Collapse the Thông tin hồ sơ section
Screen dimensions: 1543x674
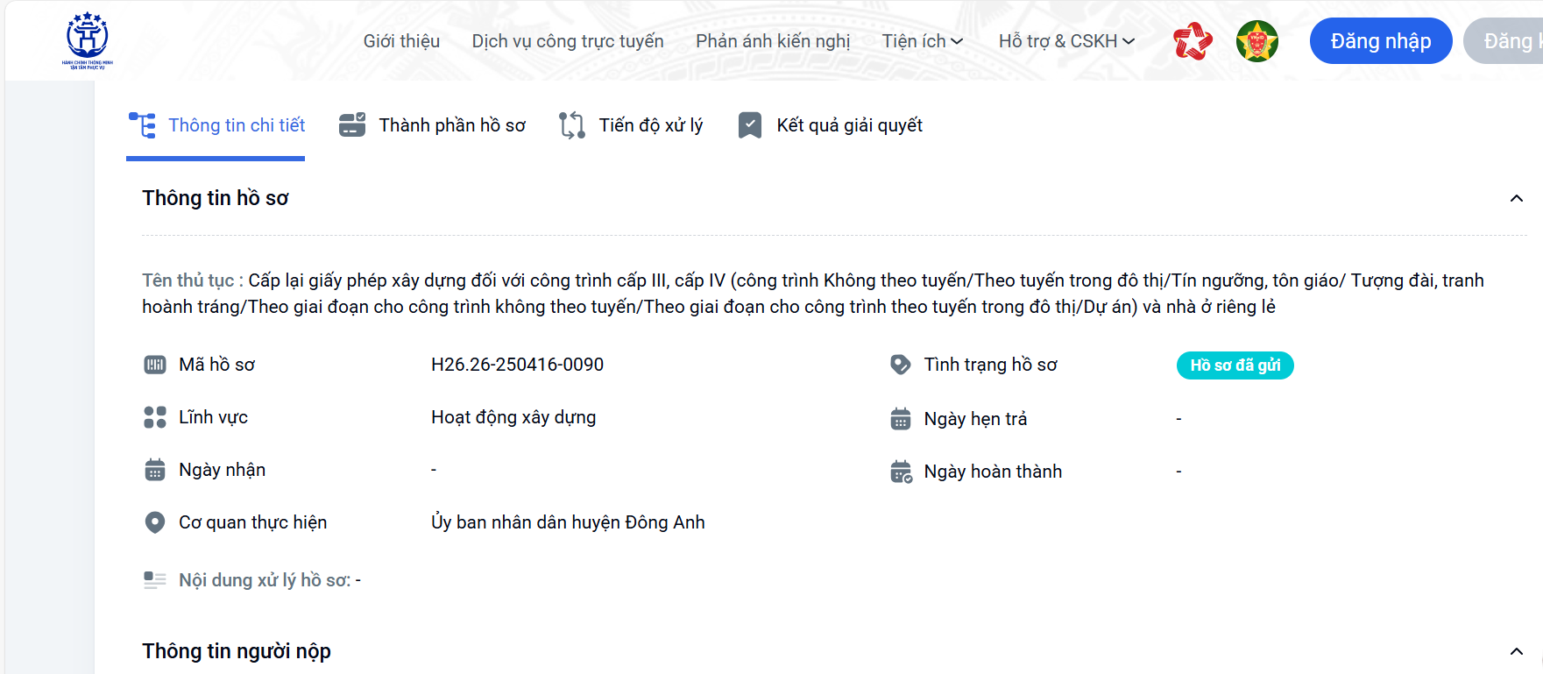click(x=1516, y=198)
